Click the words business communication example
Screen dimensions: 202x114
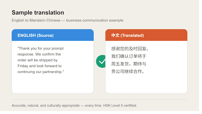95,20
